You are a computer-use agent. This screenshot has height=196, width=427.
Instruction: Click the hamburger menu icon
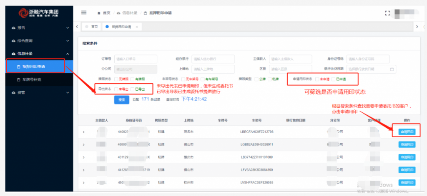[84, 12]
